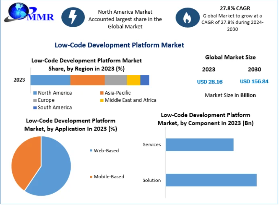
Task: Click the gray Europe bar segment
Action: point(115,80)
